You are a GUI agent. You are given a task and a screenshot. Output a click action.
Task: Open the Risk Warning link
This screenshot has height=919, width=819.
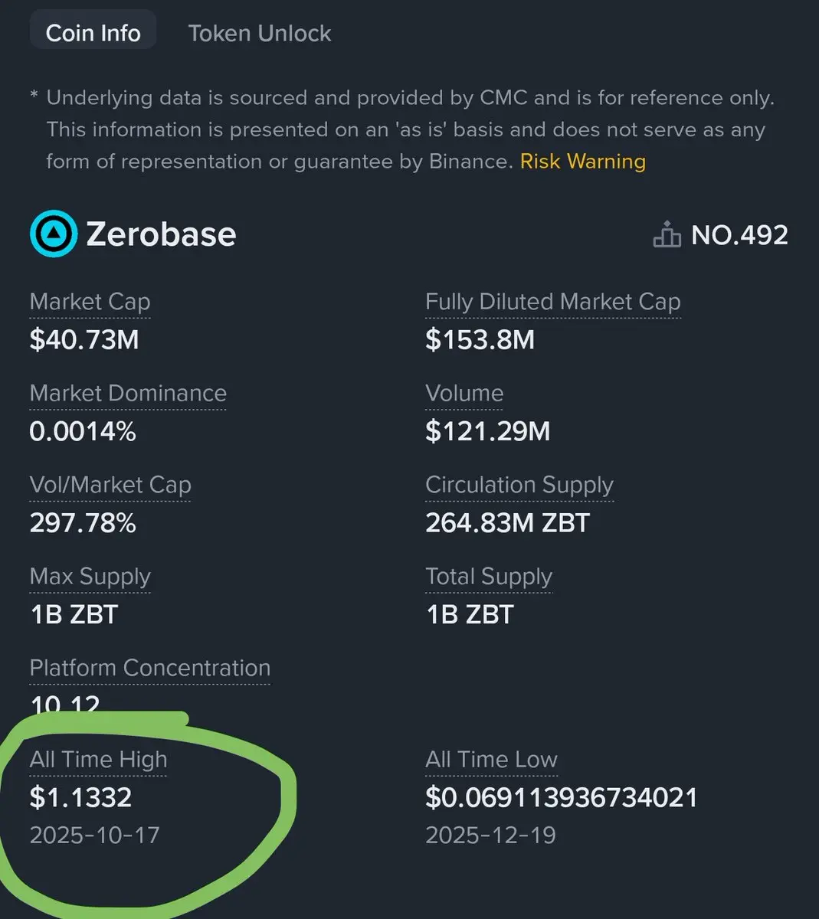coord(582,161)
